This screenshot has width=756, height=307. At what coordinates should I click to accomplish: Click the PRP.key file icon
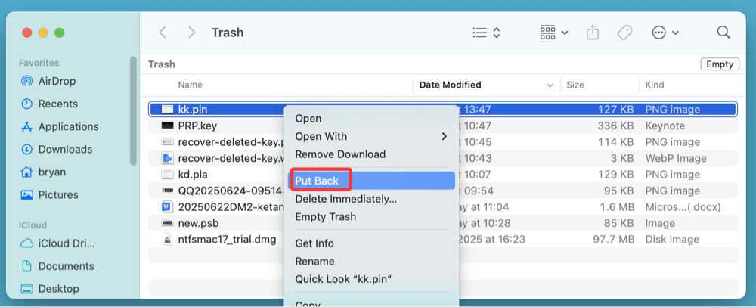(x=167, y=126)
